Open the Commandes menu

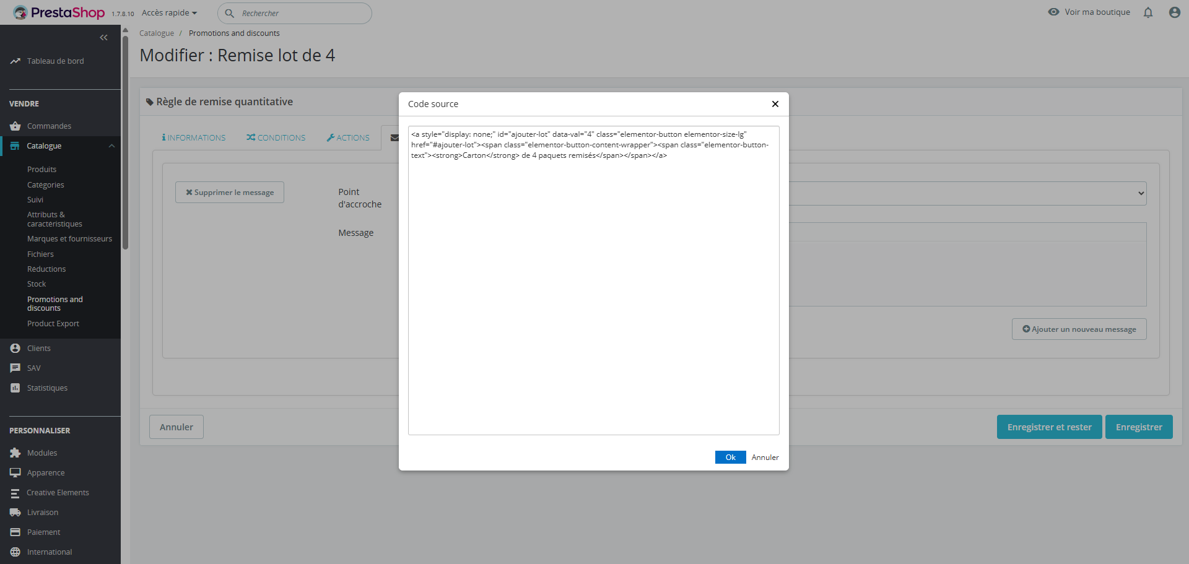(49, 126)
